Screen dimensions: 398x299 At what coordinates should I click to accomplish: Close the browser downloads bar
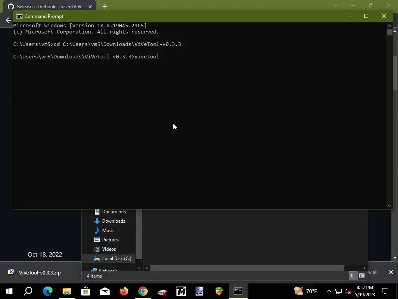[x=391, y=272]
